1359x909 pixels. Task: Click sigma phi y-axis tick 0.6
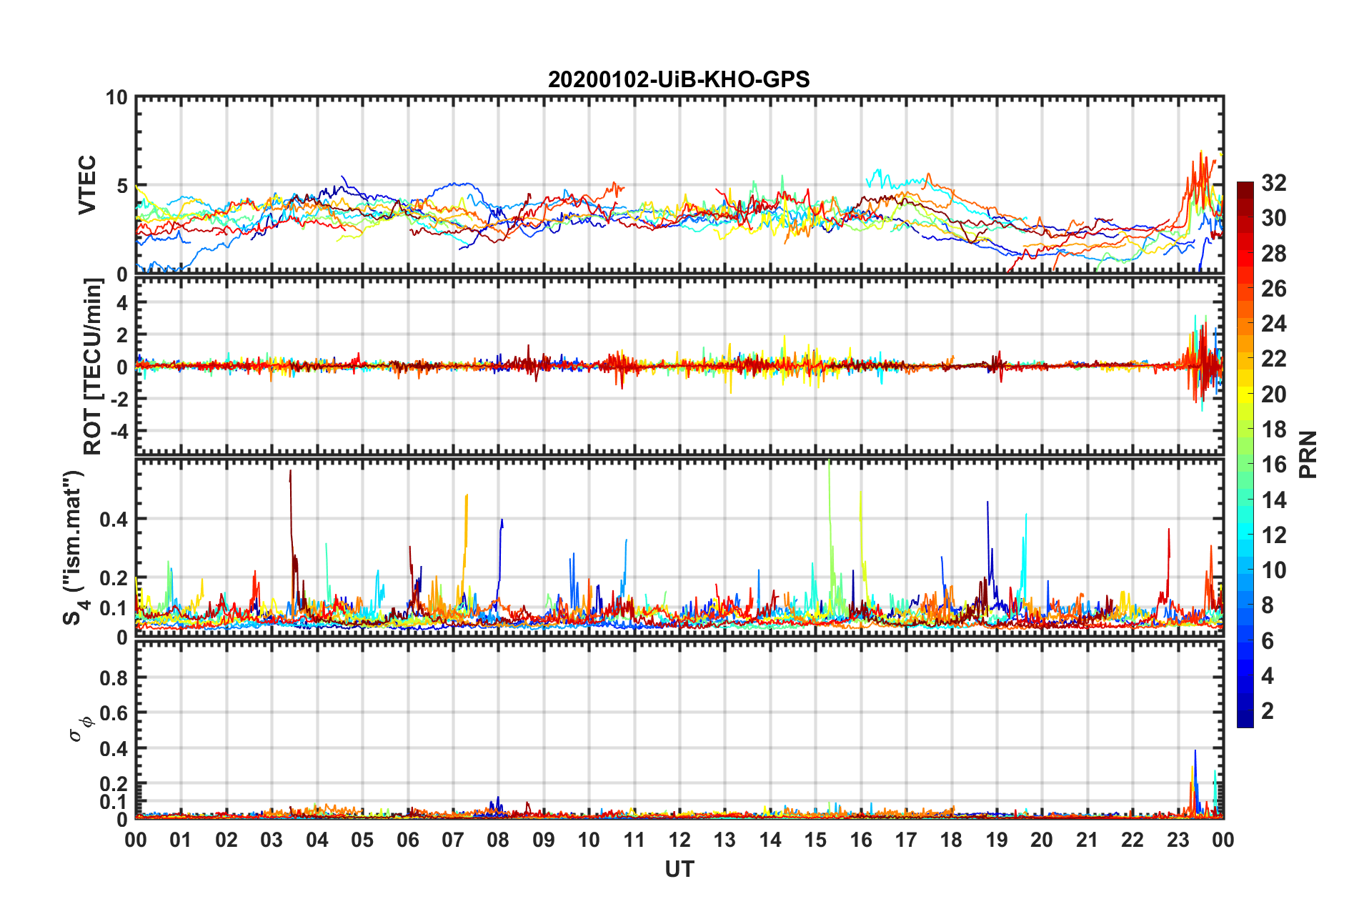point(114,713)
